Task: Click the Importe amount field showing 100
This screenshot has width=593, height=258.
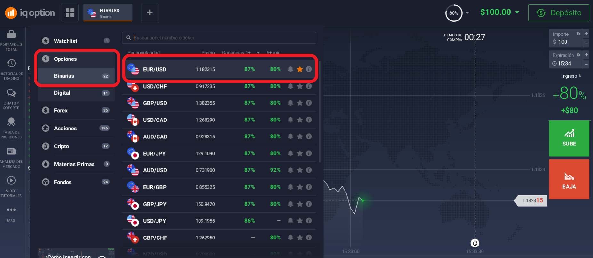Action: click(566, 38)
